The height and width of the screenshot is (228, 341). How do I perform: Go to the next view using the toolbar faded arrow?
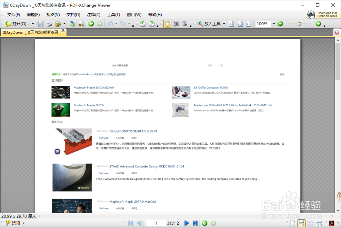click(x=100, y=24)
